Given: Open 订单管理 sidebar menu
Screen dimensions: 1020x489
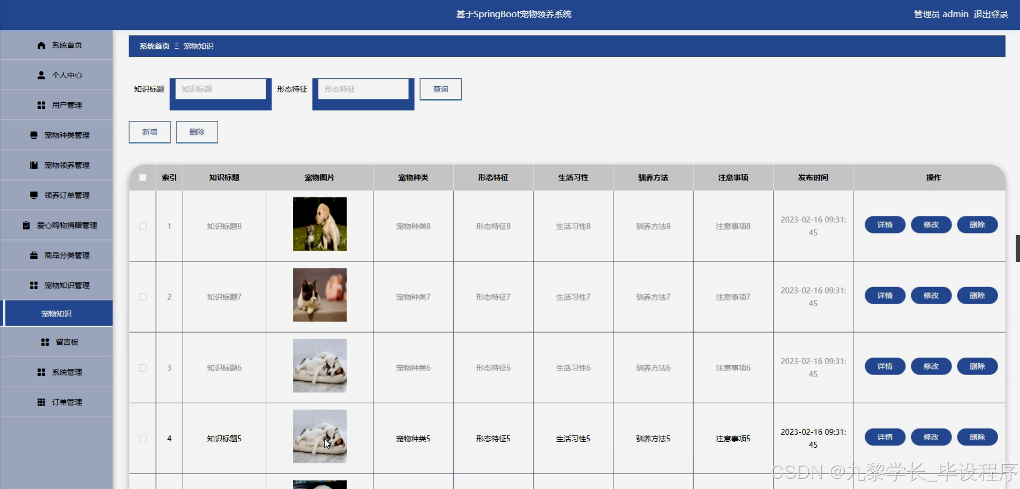Looking at the screenshot, I should pyautogui.click(x=56, y=402).
